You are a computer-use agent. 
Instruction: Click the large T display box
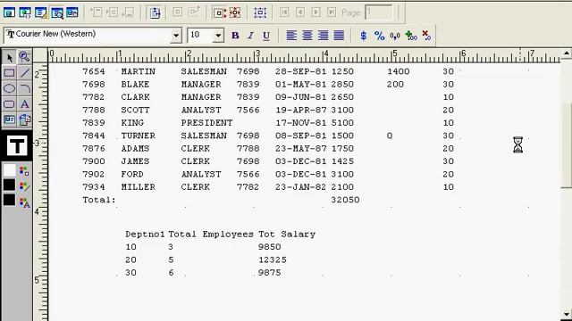coord(17,145)
